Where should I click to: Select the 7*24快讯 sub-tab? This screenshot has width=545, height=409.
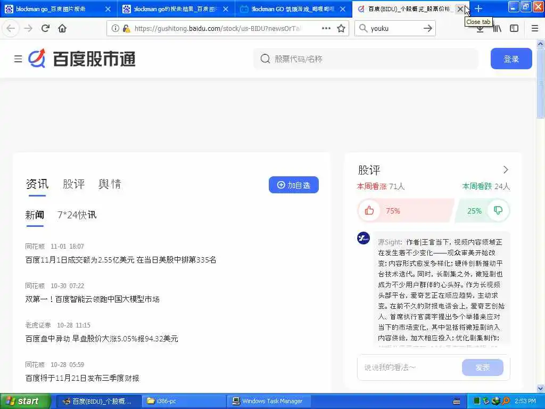[77, 215]
